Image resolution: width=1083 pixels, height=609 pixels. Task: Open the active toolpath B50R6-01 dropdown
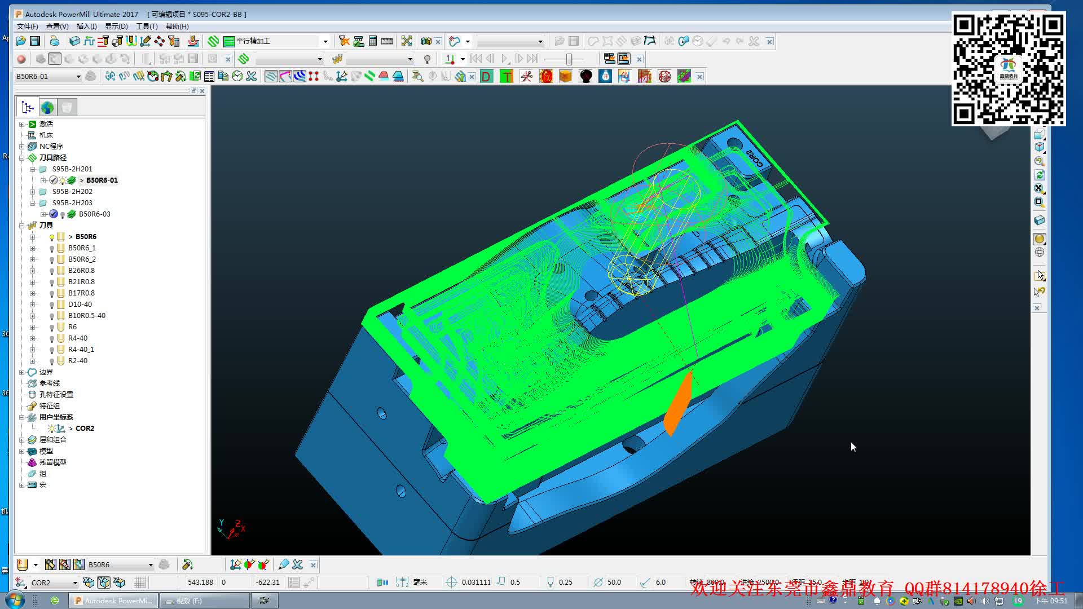click(x=78, y=77)
